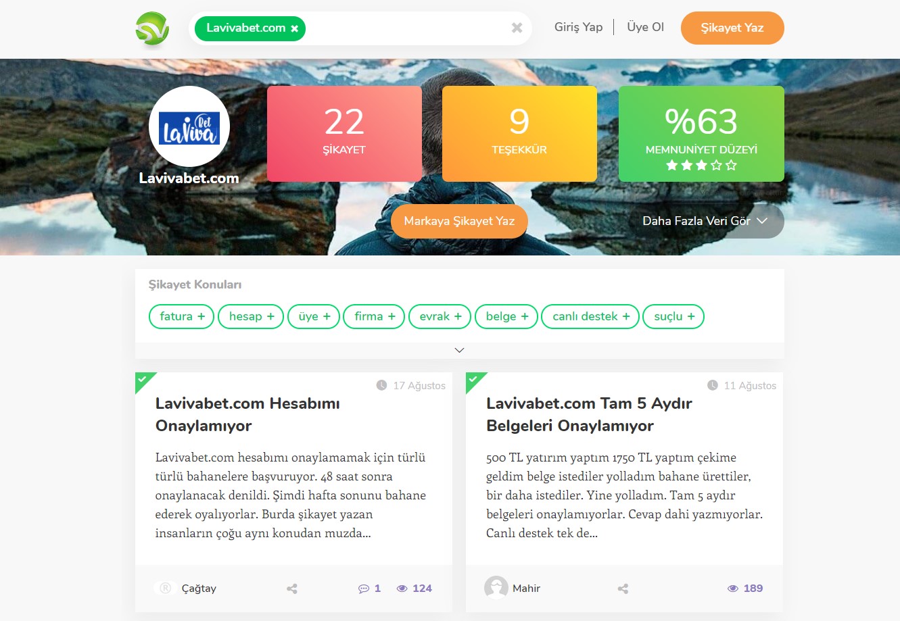This screenshot has height=621, width=900.
Task: Add the fatura topic filter
Action: pyautogui.click(x=181, y=316)
